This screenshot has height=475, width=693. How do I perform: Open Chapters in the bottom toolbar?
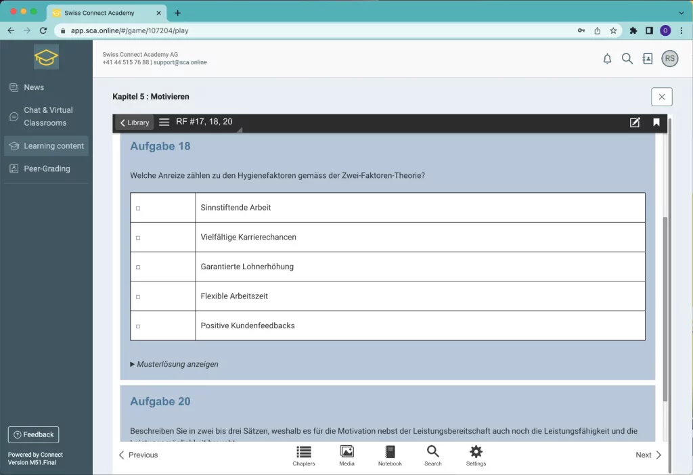304,455
